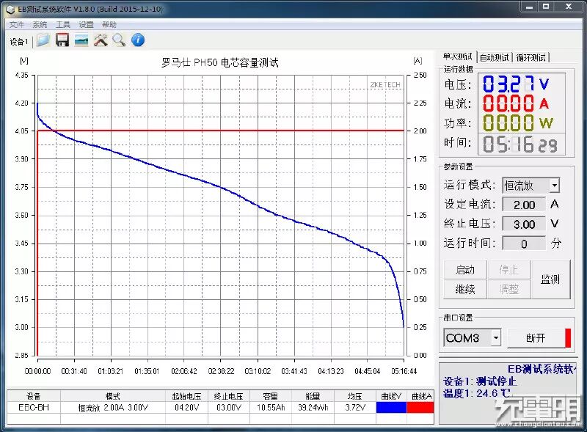Click the red 曲线A color swatch
The height and width of the screenshot is (432, 587).
pyautogui.click(x=420, y=407)
